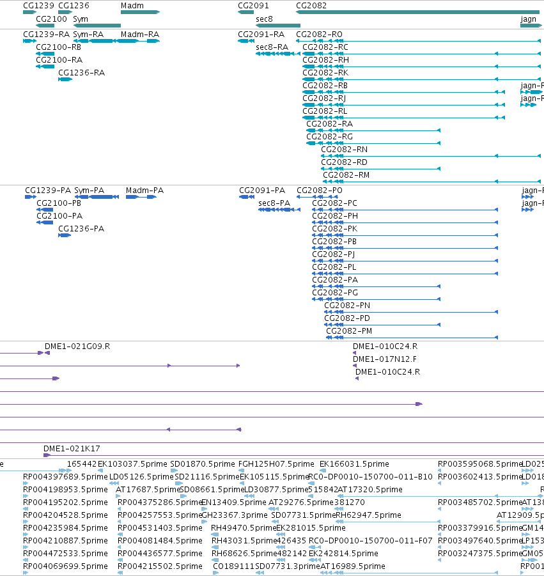Select the CG2082-RO transcript label
The width and height of the screenshot is (544, 576).
[x=319, y=34]
